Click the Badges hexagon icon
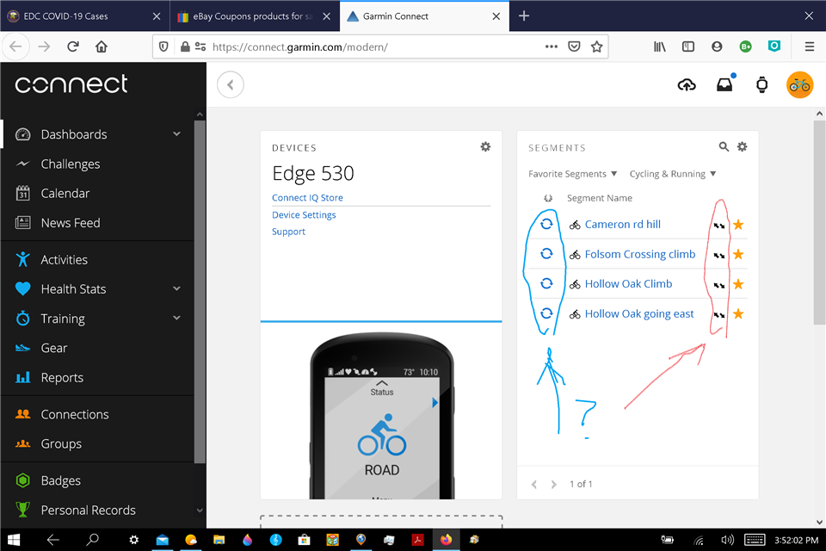The height and width of the screenshot is (551, 826). pyautogui.click(x=22, y=480)
